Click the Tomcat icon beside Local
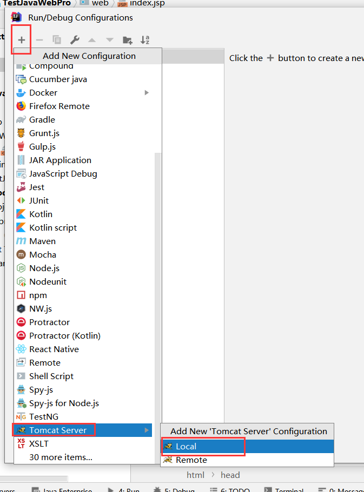Image resolution: width=364 pixels, height=492 pixels. (x=168, y=446)
